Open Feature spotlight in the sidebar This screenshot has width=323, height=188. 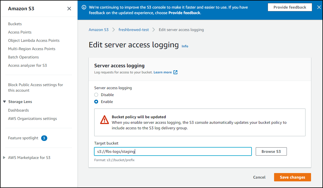23,138
